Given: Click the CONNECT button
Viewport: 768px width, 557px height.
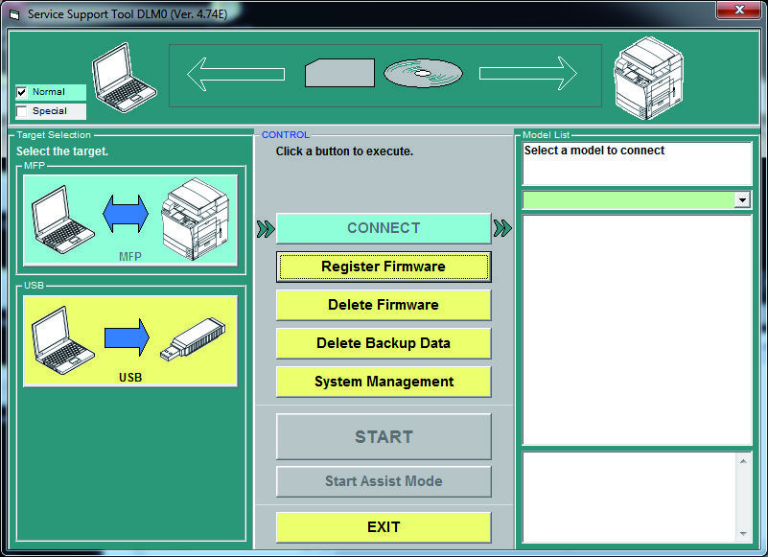Looking at the screenshot, I should [x=384, y=228].
